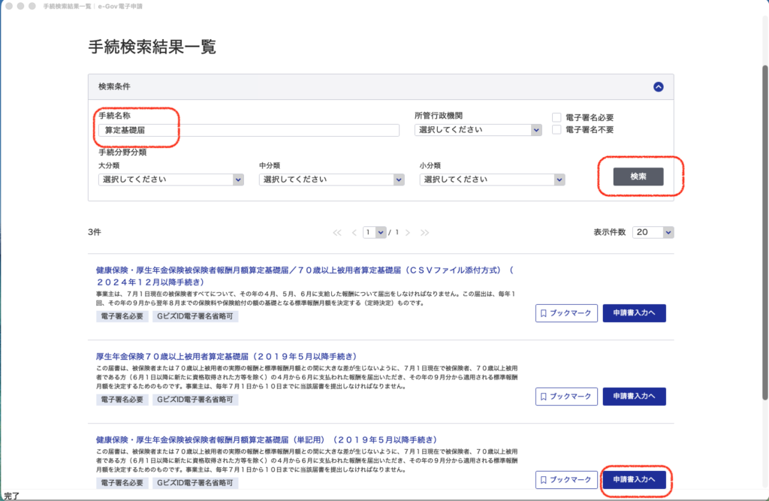Go to next page arrow icon
Viewport: 769px width, 501px height.
point(408,233)
